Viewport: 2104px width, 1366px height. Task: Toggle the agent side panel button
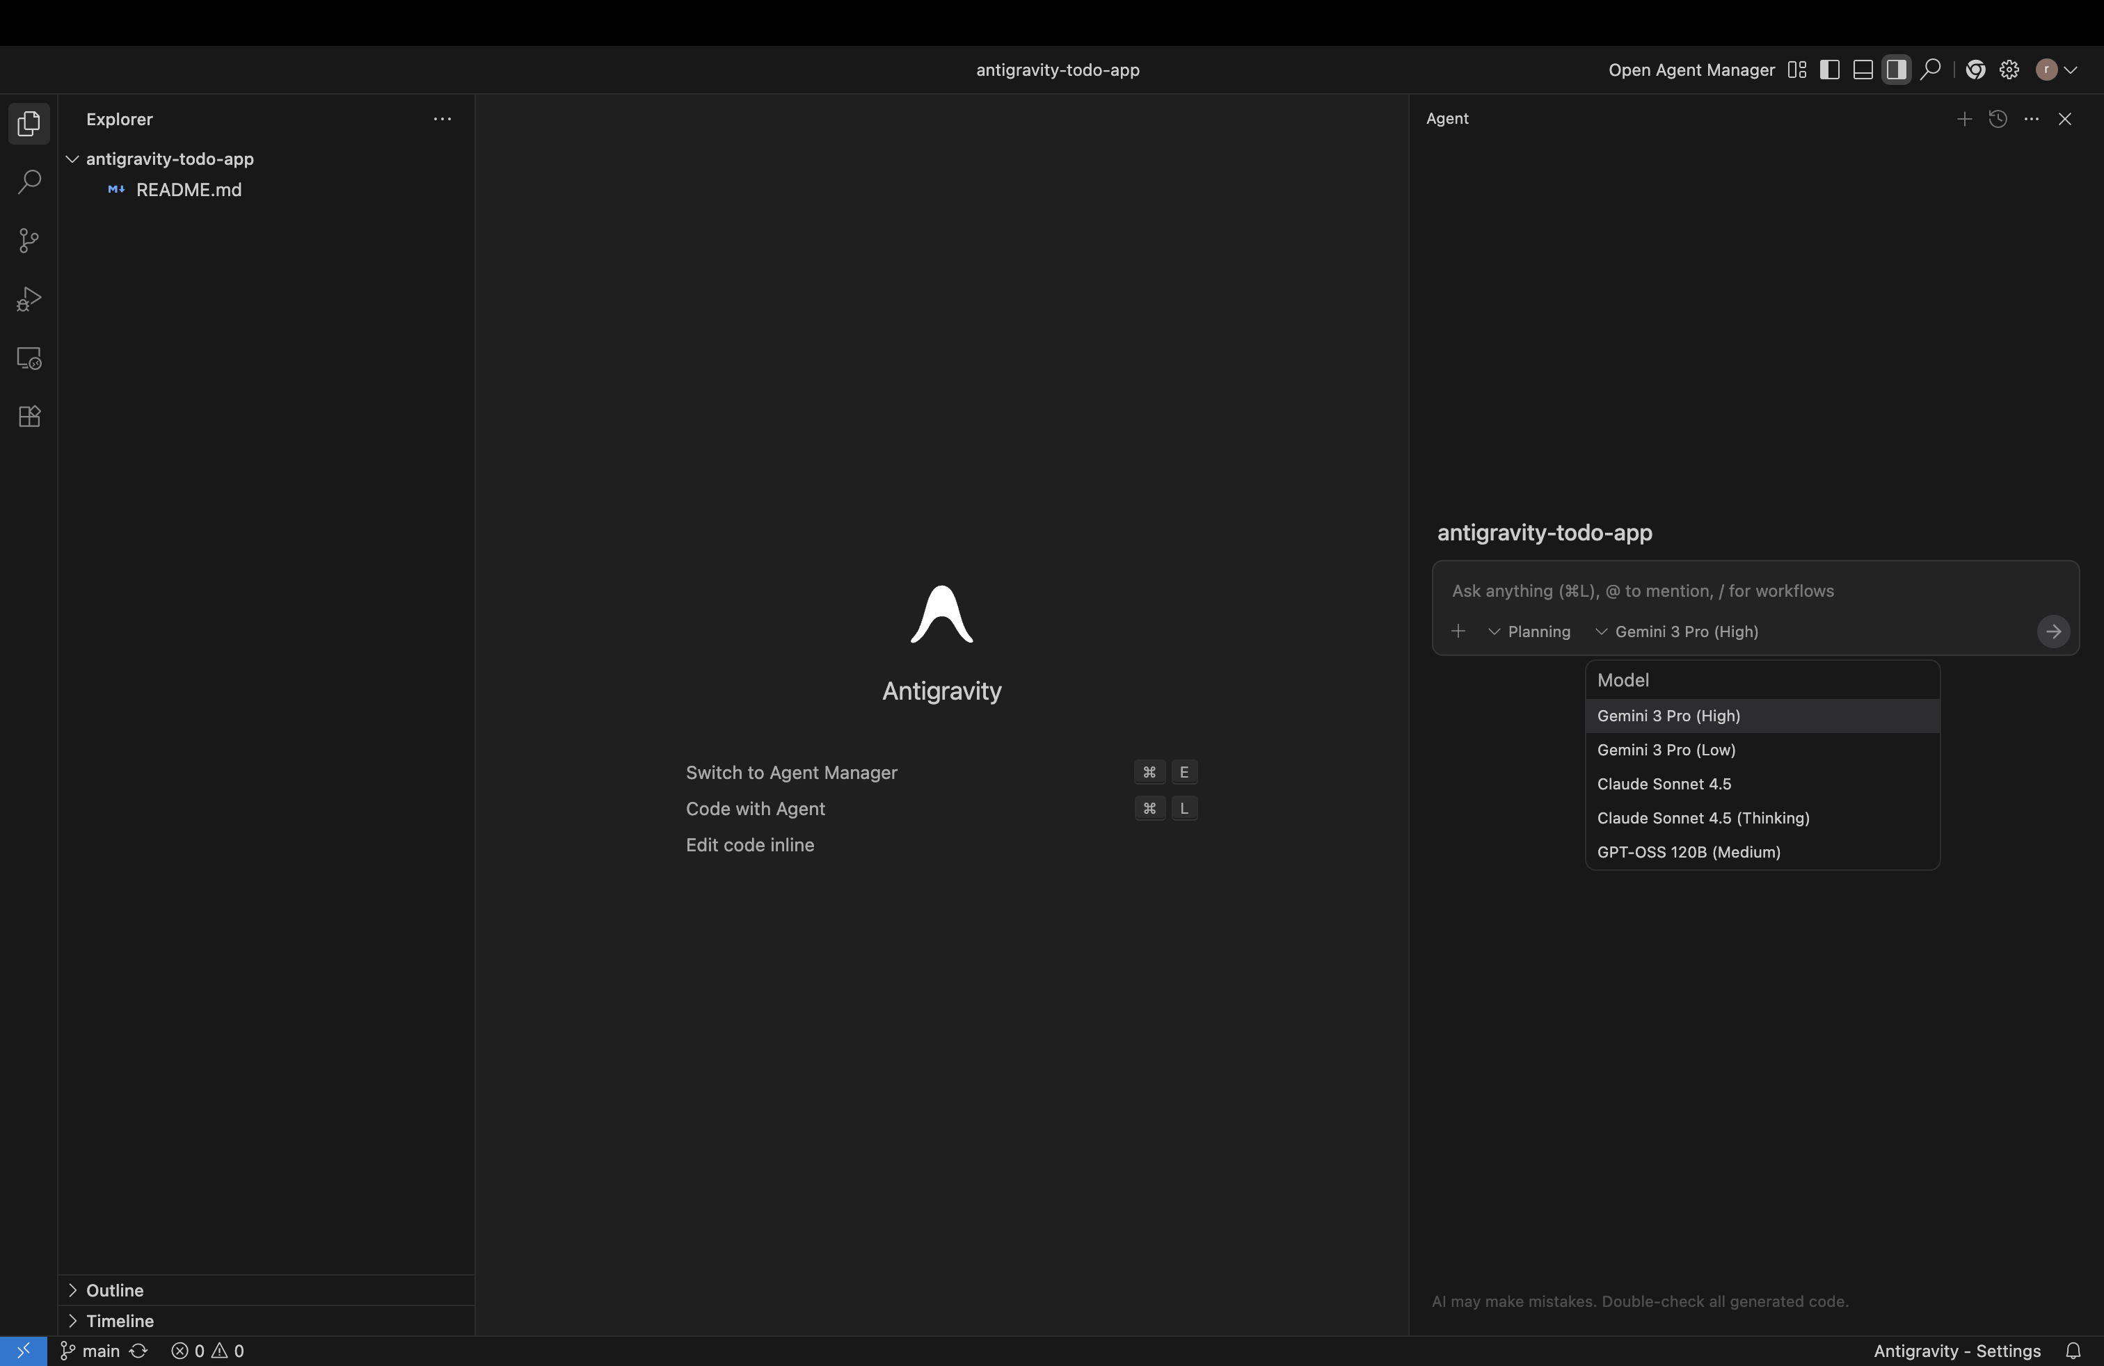(1895, 70)
